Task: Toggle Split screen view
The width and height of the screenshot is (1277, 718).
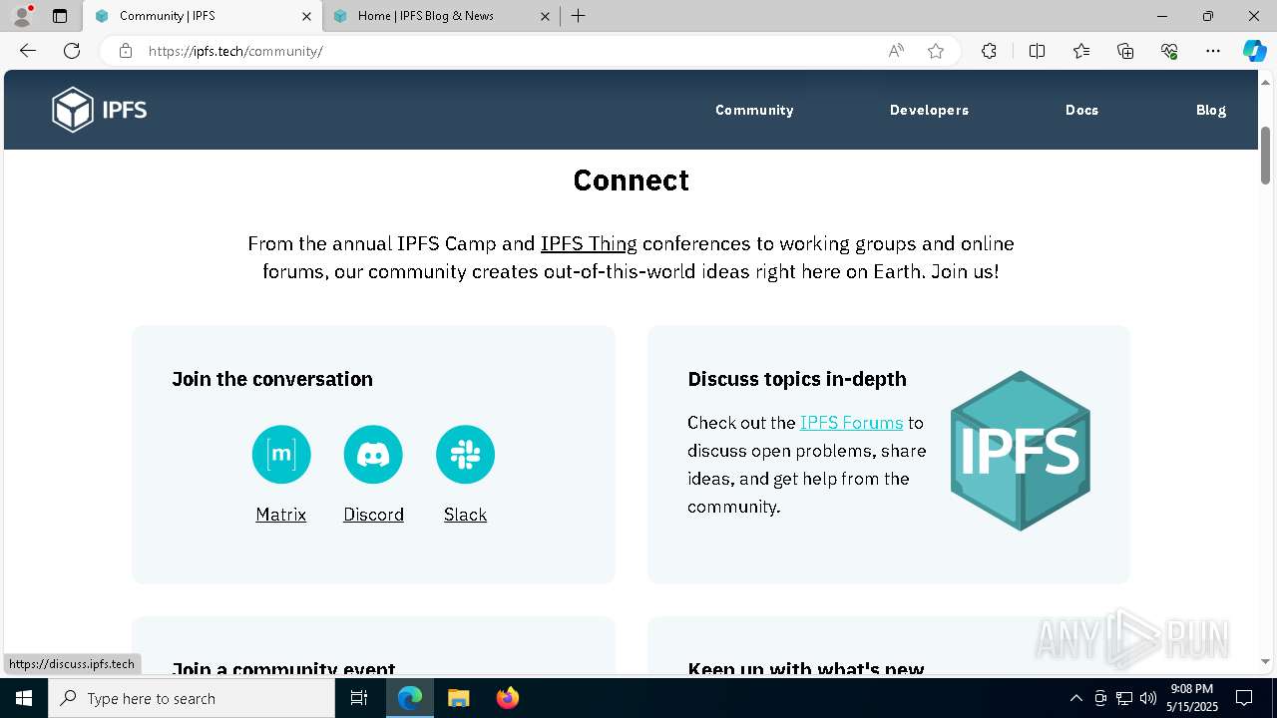Action: pos(1037,51)
